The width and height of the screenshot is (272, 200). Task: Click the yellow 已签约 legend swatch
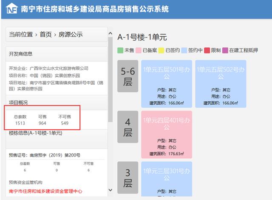(x=161, y=50)
